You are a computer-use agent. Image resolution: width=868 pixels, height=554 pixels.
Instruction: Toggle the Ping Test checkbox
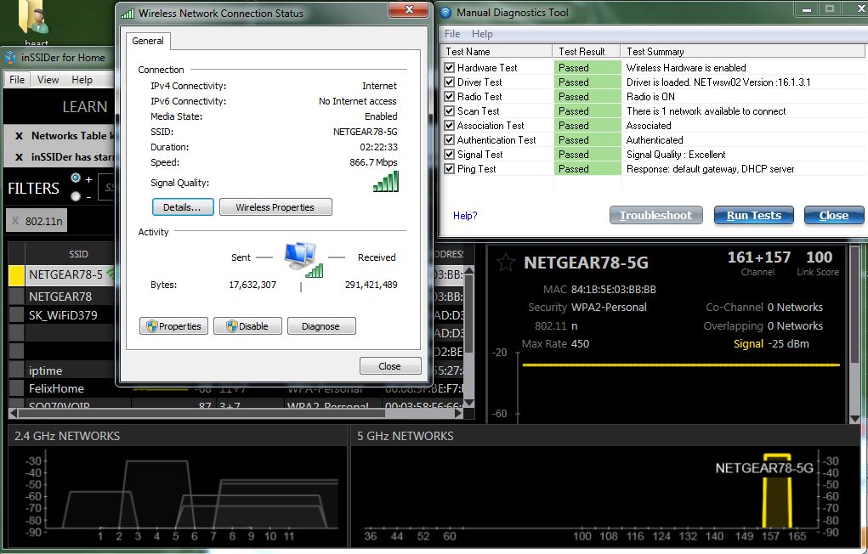point(450,169)
